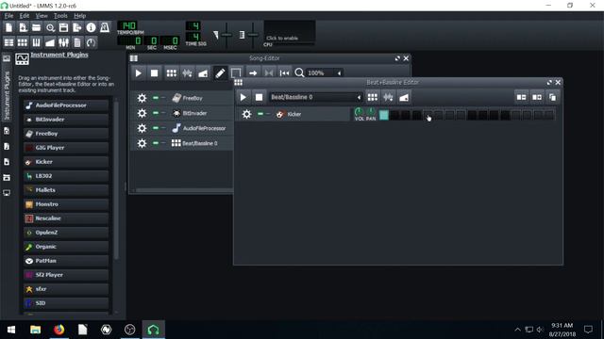Image resolution: width=604 pixels, height=339 pixels.
Task: Add steps in Beat+Bassline Editor
Action: [537, 97]
